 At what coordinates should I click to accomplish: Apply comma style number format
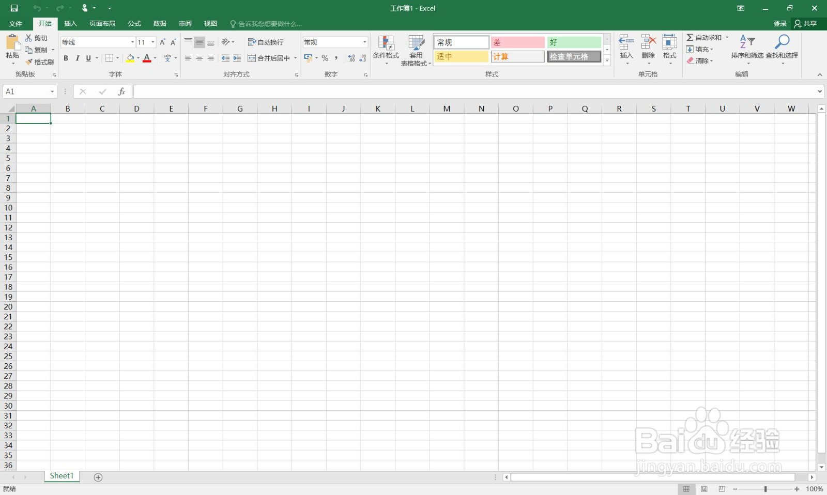(336, 58)
